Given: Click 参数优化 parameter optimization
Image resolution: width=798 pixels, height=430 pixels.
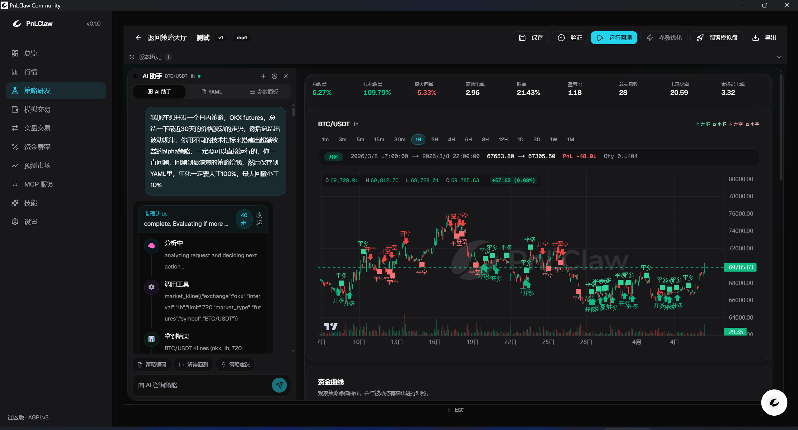Looking at the screenshot, I should (x=664, y=38).
